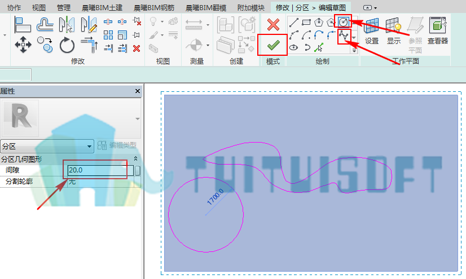Open the spot dimension dropdown arrow
466x279 pixels.
208,45
